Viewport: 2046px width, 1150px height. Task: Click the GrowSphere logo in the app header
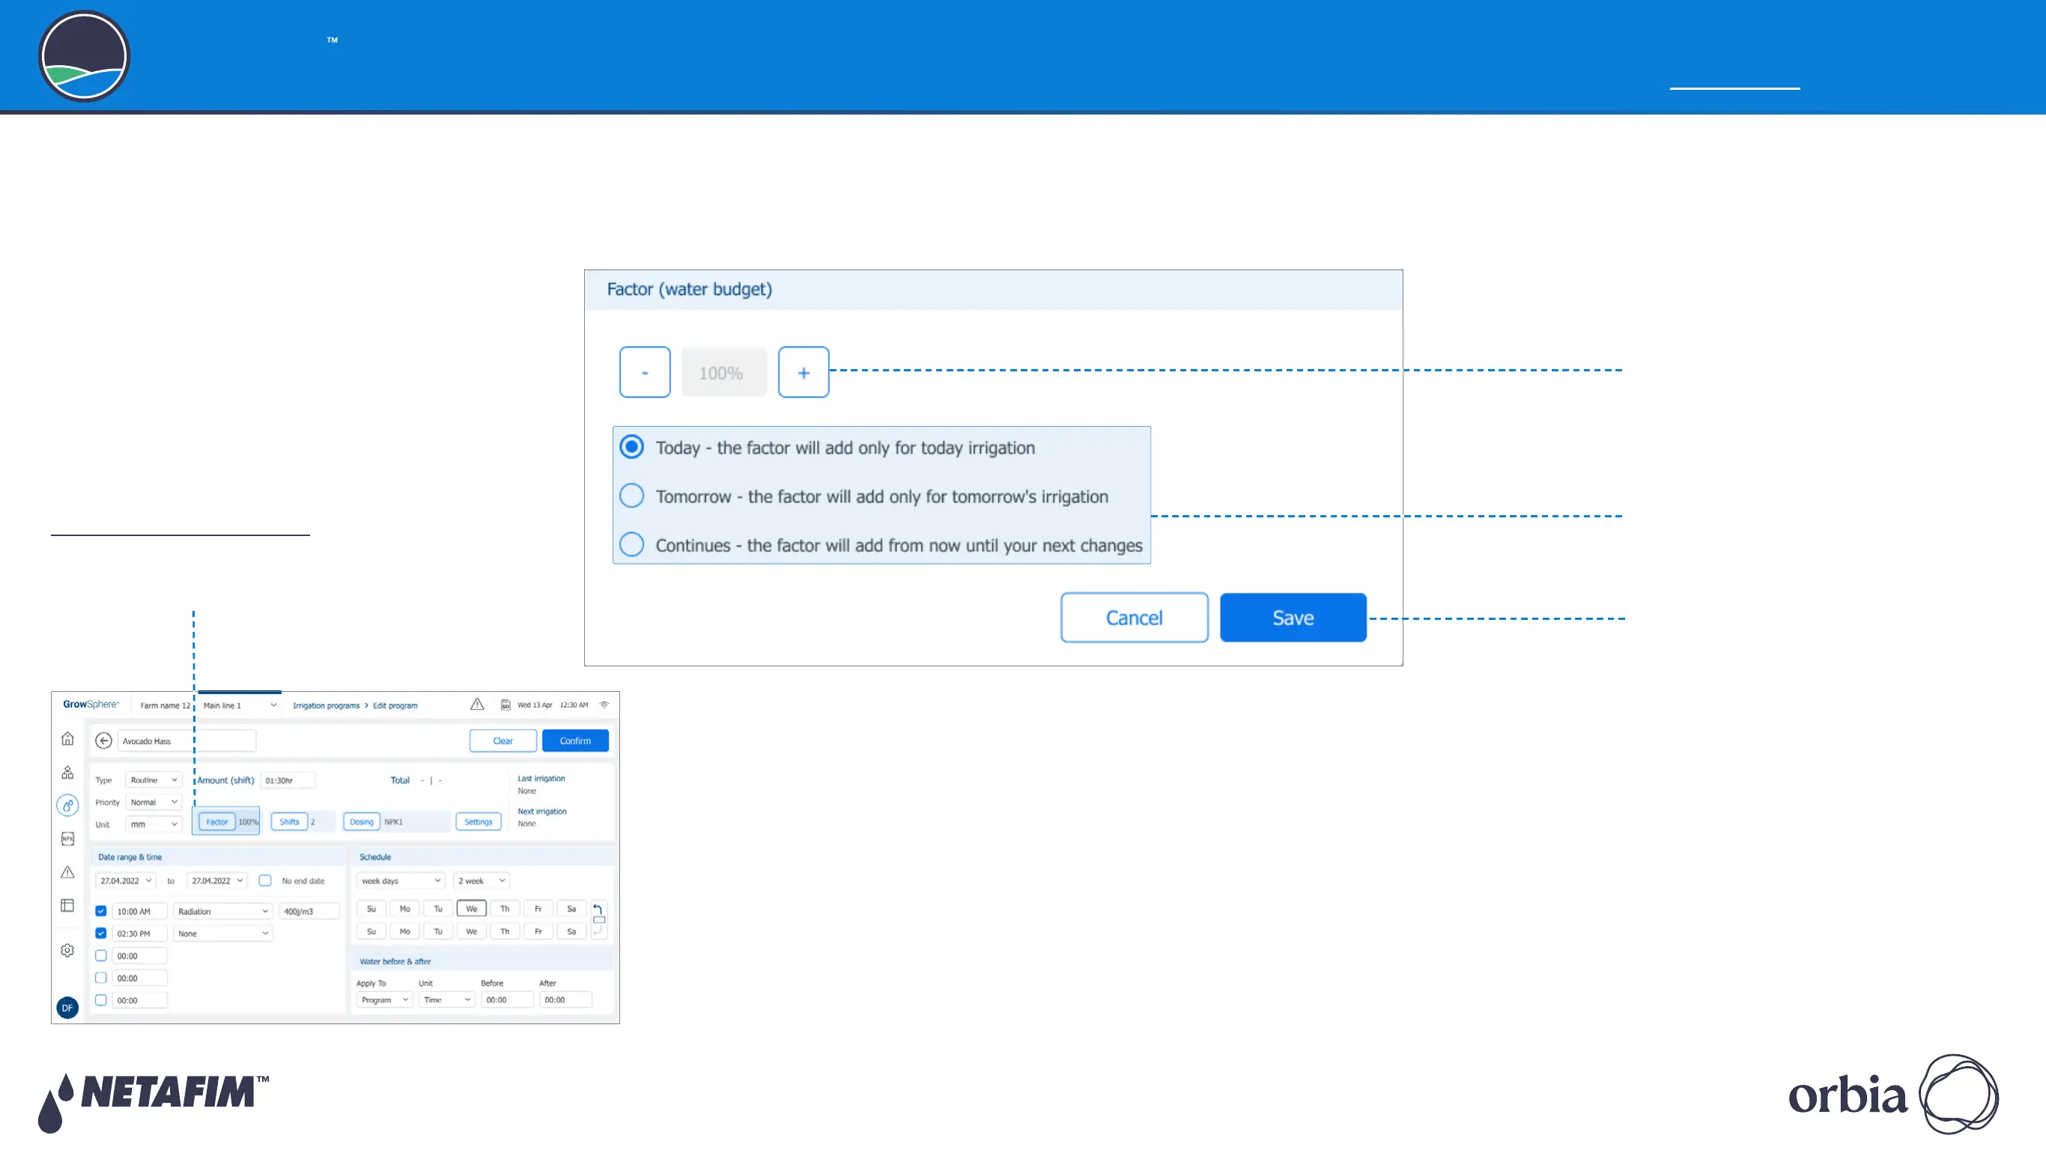coord(91,705)
